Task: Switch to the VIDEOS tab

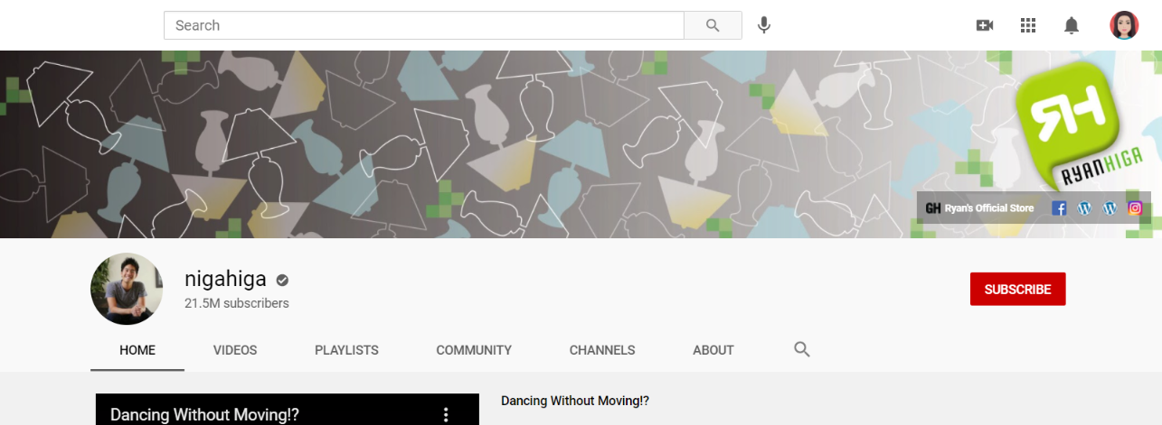Action: (235, 350)
